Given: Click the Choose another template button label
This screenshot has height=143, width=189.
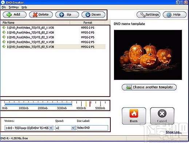Looking at the screenshot, I should coord(153,87).
